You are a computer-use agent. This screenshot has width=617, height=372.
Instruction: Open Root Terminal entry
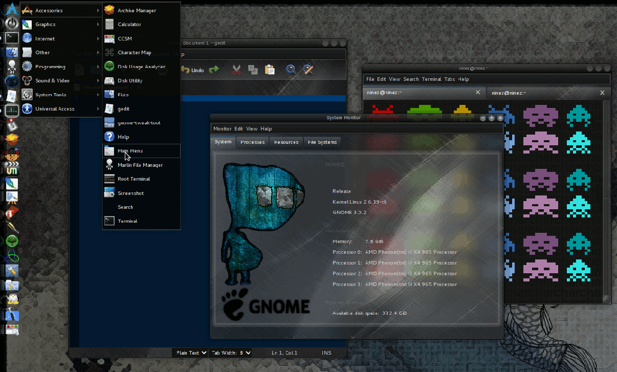[x=141, y=179]
